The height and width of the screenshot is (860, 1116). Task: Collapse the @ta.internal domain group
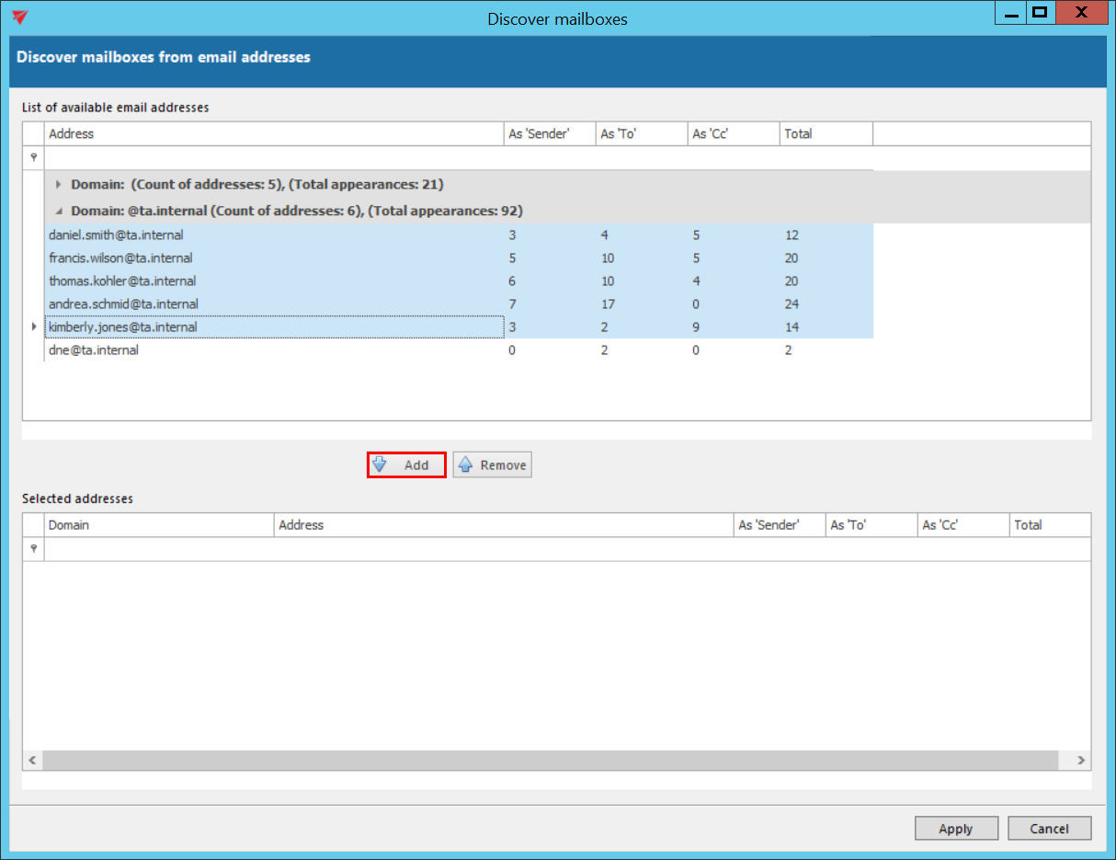[60, 211]
